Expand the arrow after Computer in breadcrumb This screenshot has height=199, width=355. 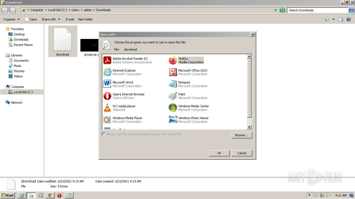click(46, 10)
